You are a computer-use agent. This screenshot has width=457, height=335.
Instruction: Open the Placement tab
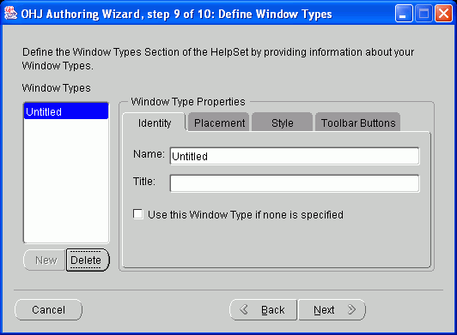click(219, 123)
